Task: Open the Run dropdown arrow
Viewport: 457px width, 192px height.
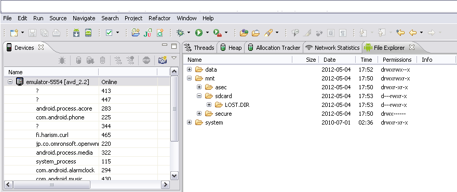Action: pos(207,33)
